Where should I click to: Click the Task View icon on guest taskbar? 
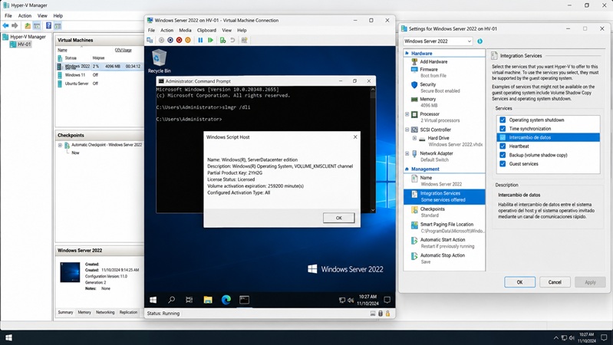190,300
